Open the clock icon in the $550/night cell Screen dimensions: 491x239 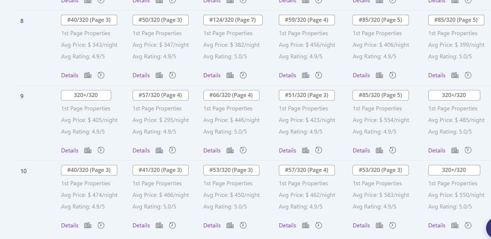point(468,225)
